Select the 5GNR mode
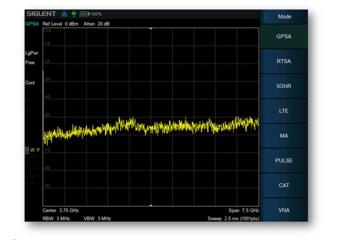 pyautogui.click(x=283, y=86)
